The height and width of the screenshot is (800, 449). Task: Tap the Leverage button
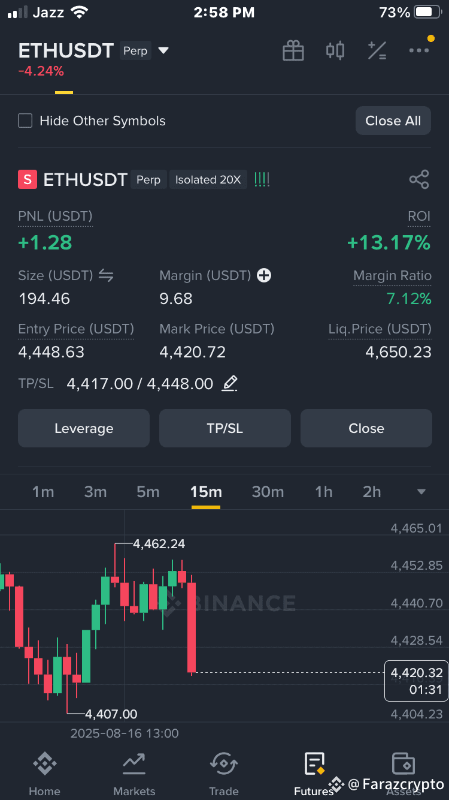pos(84,428)
